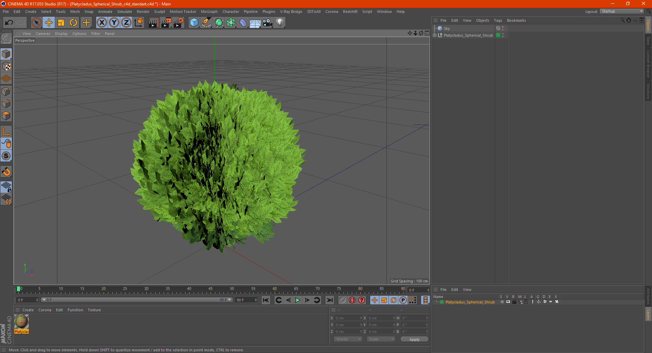The image size is (652, 353).
Task: Click the green layer color swatch
Action: pyautogui.click(x=442, y=302)
